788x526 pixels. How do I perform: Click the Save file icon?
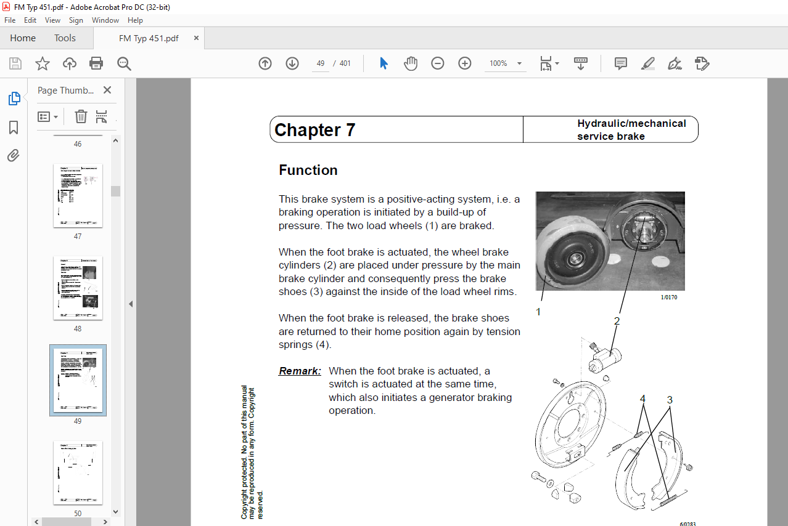pos(15,63)
